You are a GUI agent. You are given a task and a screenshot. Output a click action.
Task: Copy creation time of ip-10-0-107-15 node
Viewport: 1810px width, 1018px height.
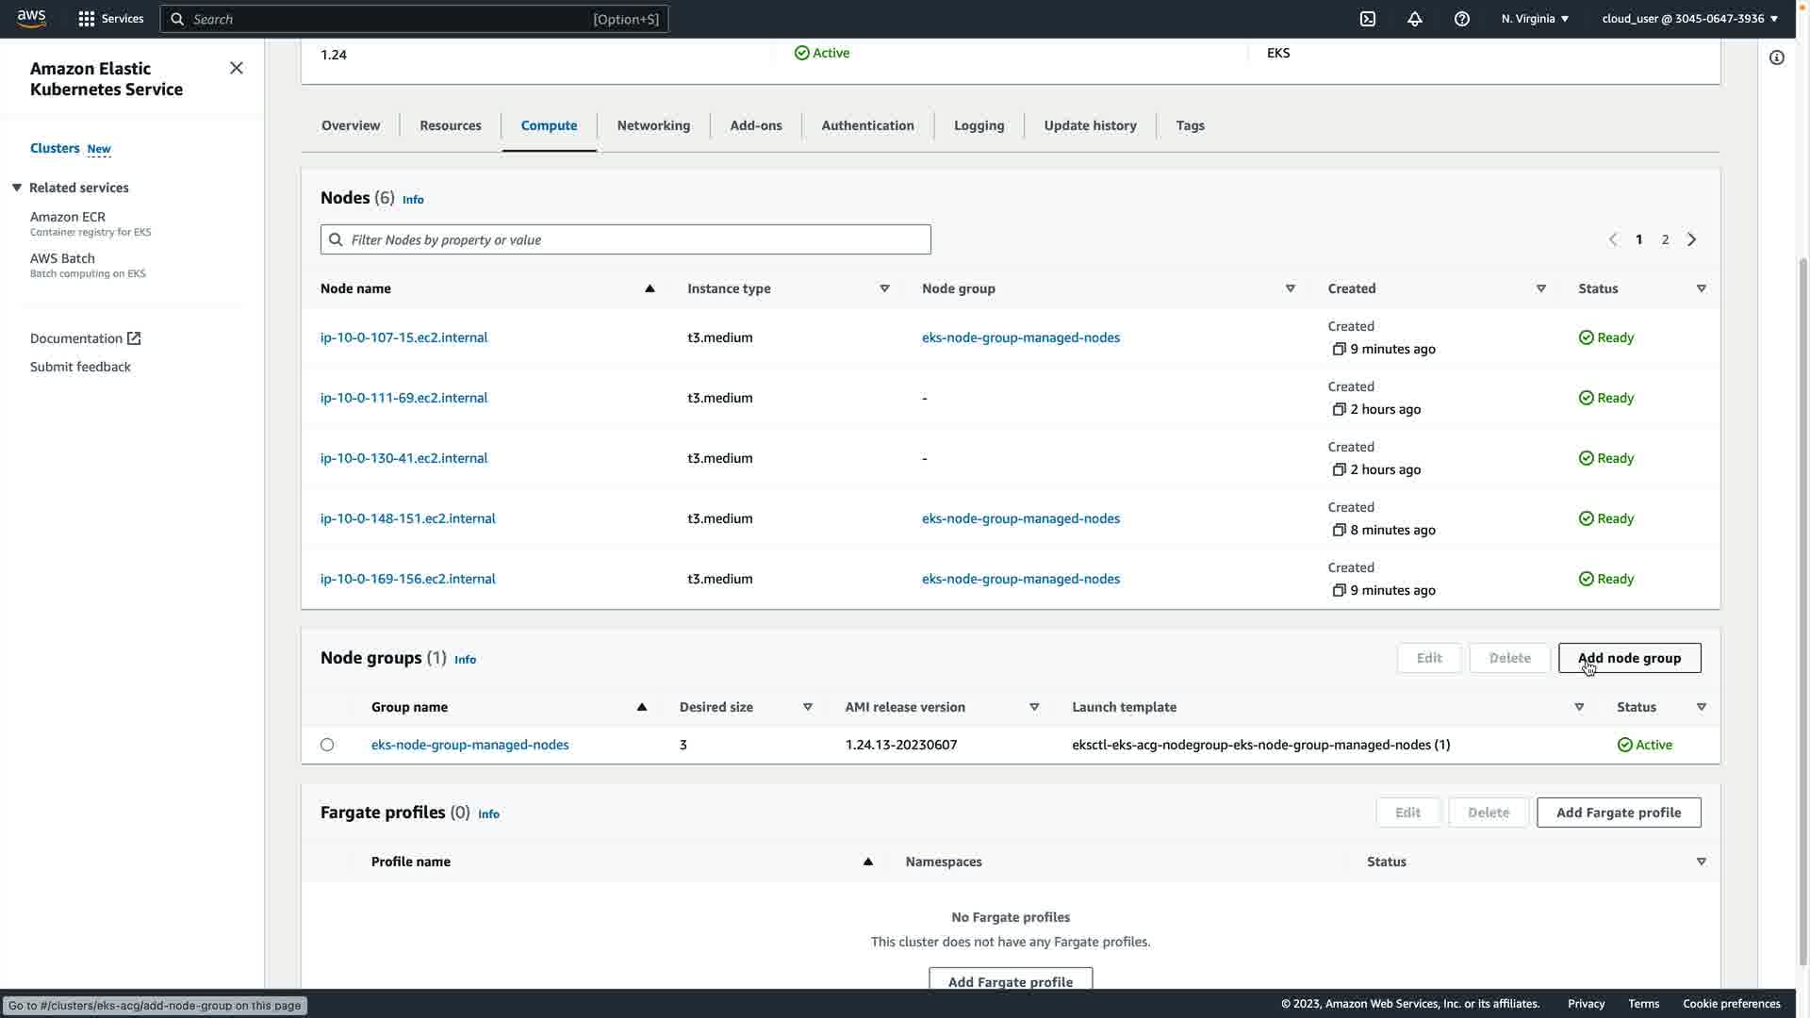click(1339, 349)
